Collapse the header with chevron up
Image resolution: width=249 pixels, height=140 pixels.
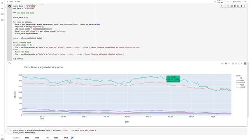point(245,2)
